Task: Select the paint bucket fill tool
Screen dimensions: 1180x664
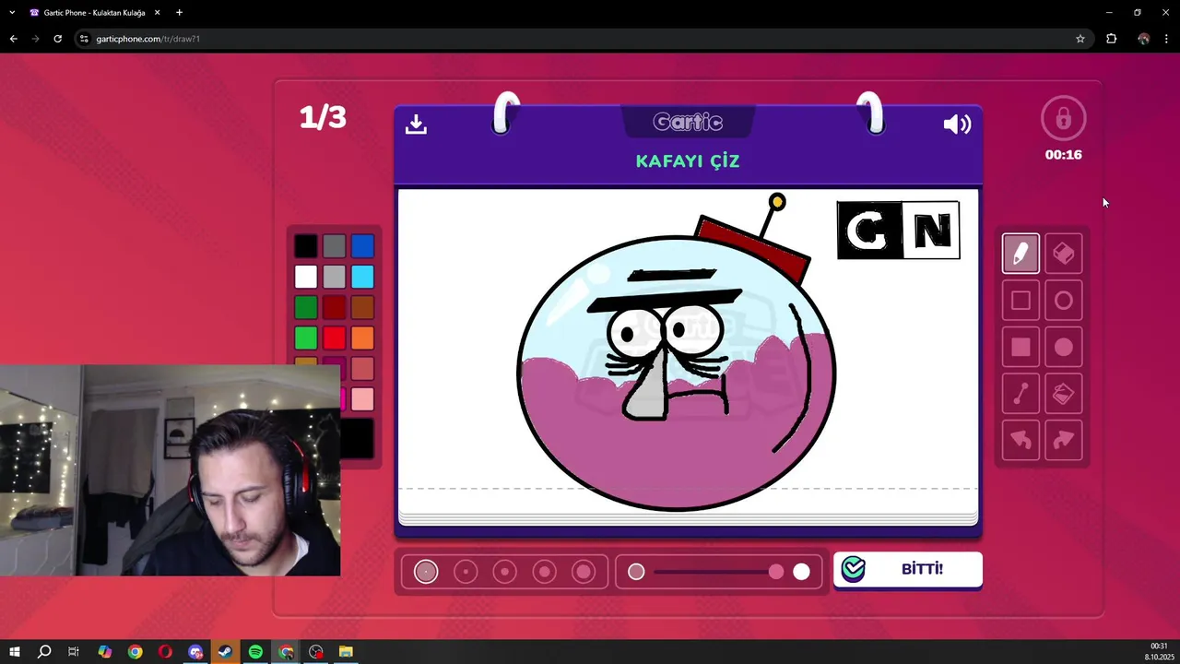Action: point(1064,394)
